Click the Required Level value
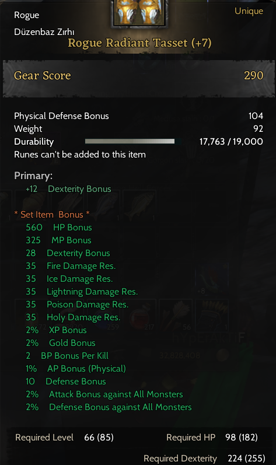This screenshot has height=465, width=276. coord(99,438)
